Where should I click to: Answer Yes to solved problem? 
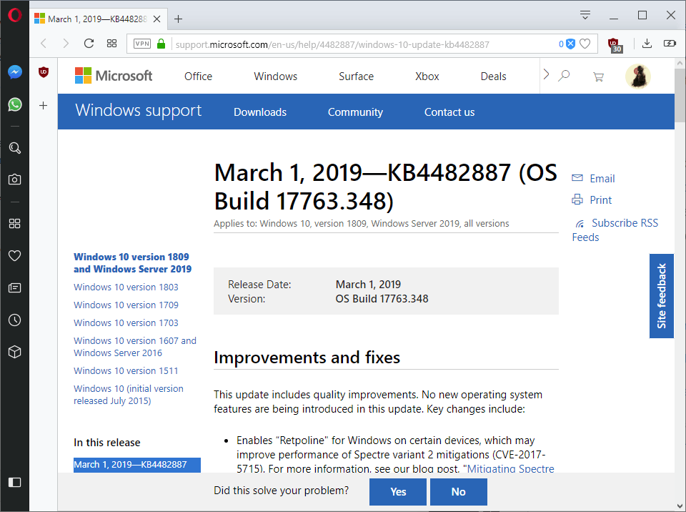398,491
